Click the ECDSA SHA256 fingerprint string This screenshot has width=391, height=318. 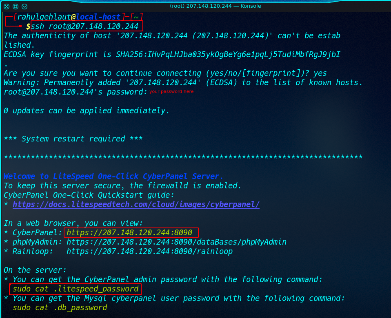tap(228, 54)
